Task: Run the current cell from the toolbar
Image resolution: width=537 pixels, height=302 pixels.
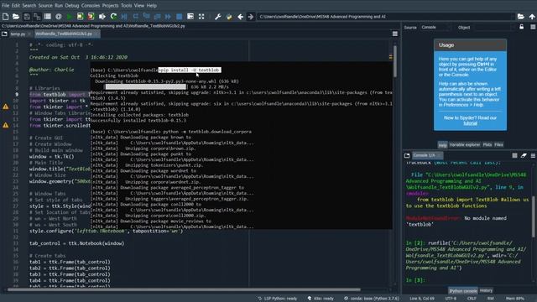Action: click(x=81, y=17)
